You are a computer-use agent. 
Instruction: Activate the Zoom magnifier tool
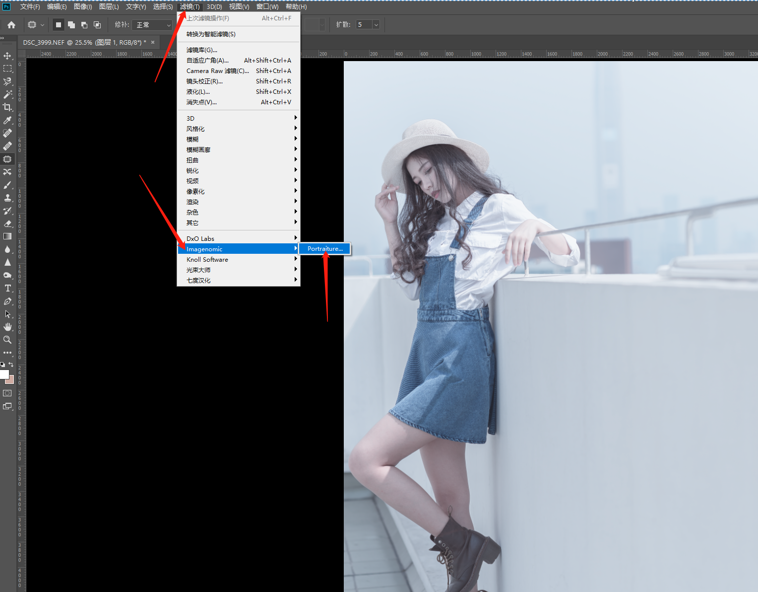(7, 340)
